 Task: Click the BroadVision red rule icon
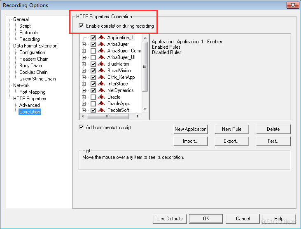[101, 71]
